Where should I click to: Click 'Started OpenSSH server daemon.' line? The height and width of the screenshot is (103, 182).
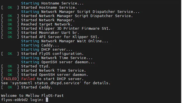(55, 74)
